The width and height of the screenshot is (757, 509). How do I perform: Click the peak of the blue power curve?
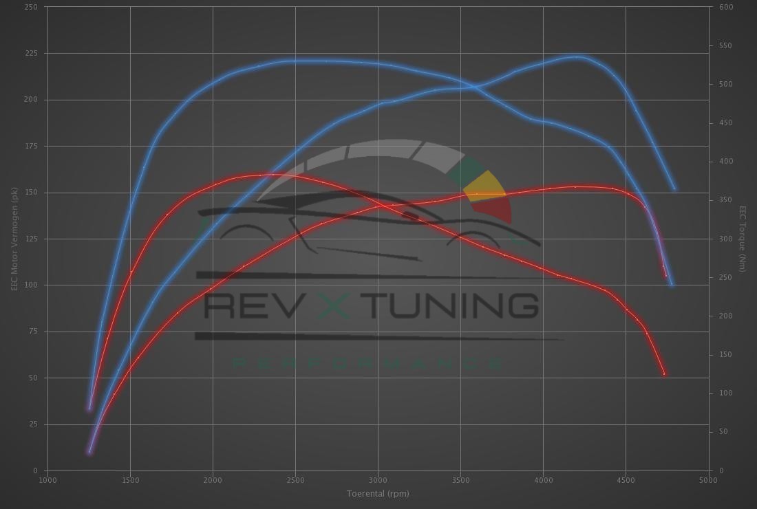[x=577, y=57]
